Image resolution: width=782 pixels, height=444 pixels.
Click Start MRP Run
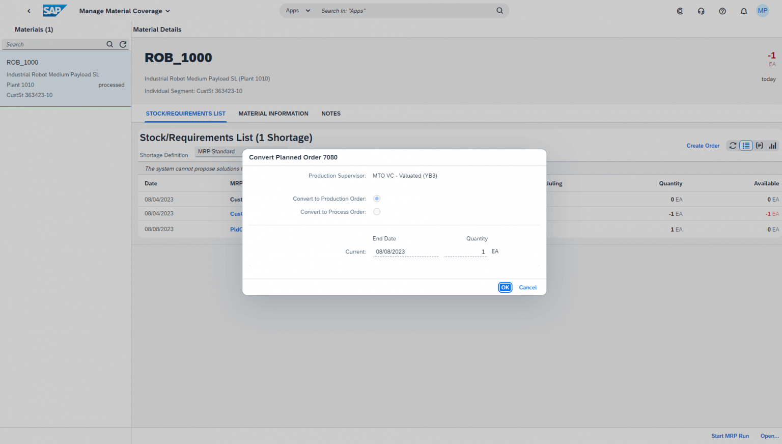click(x=730, y=436)
